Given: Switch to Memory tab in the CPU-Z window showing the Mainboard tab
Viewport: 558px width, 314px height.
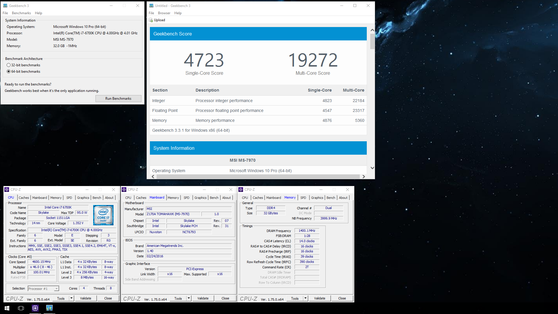Looking at the screenshot, I should (x=173, y=198).
